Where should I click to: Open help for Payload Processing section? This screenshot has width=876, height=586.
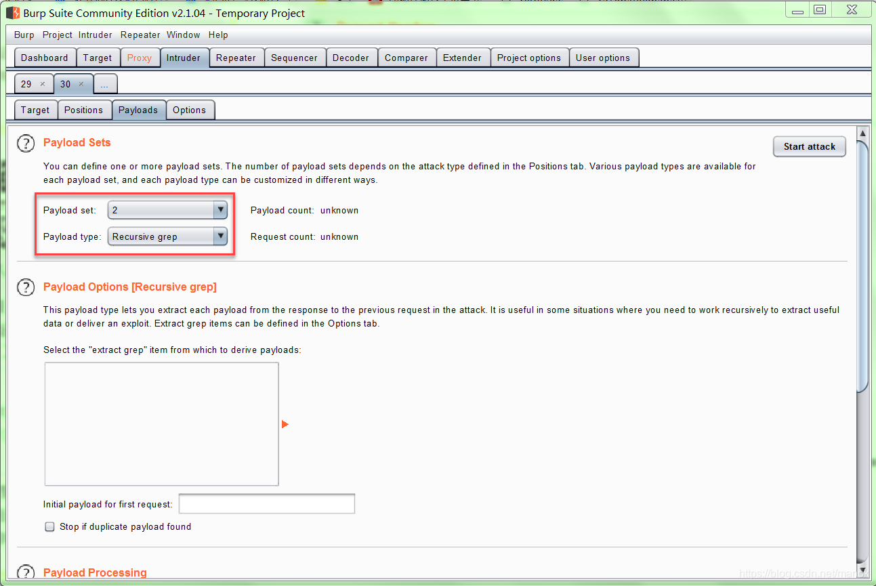[25, 572]
